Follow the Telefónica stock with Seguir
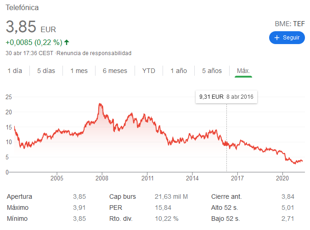Viewport: 310px width, 230px height. point(287,38)
